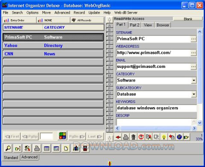This screenshot has height=167, width=205.
Task: Open the form designer window icon
Action: click(x=56, y=148)
